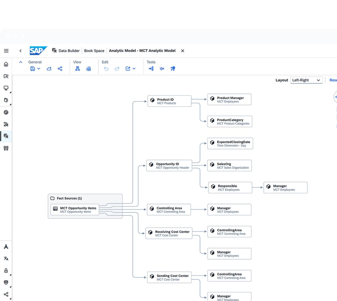Click the Share icon in General toolbar
337x301 pixels.
[60, 69]
